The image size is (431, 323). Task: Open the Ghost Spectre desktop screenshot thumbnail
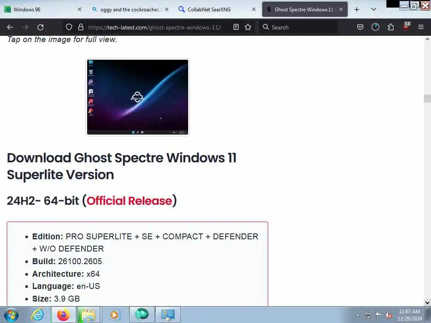point(138,97)
